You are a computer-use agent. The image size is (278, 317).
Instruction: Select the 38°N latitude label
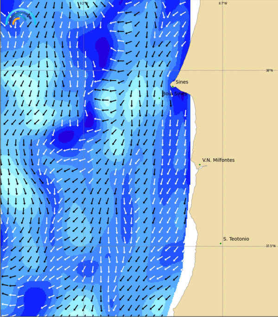(269, 71)
